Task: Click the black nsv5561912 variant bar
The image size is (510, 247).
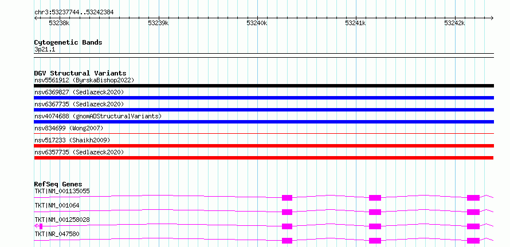Action: coord(264,86)
